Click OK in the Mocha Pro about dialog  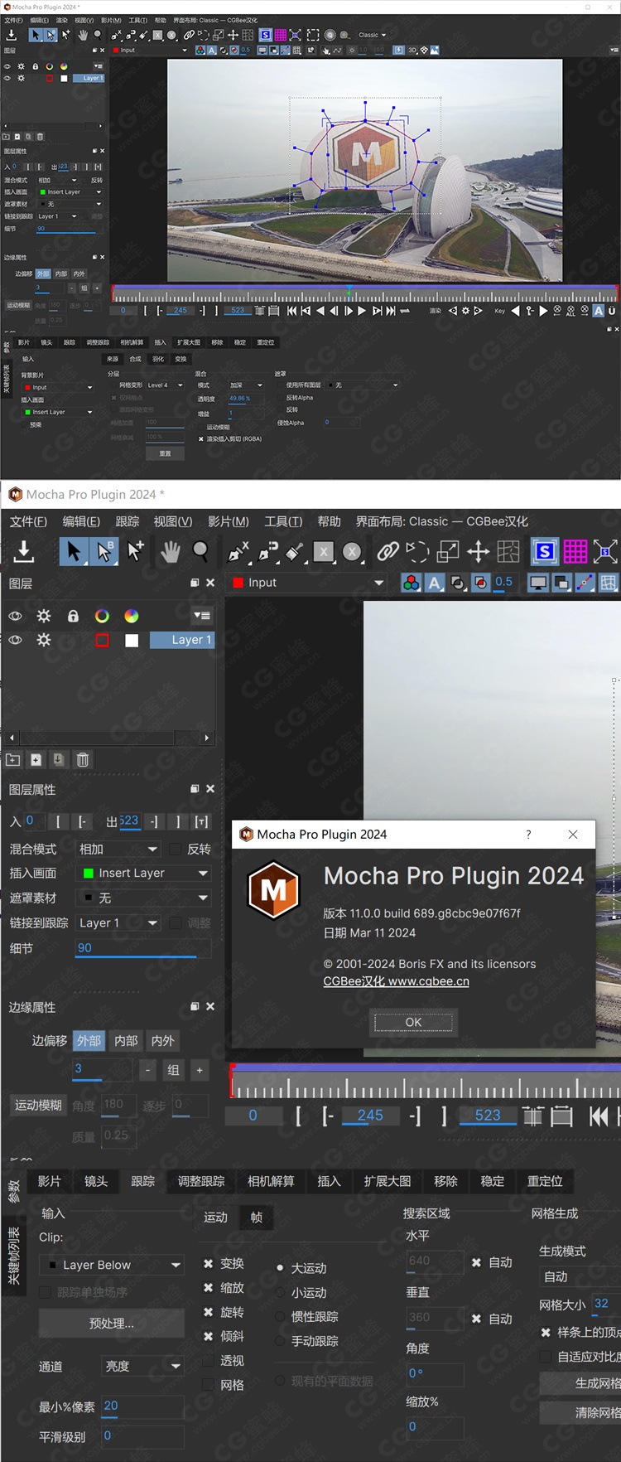click(413, 1022)
